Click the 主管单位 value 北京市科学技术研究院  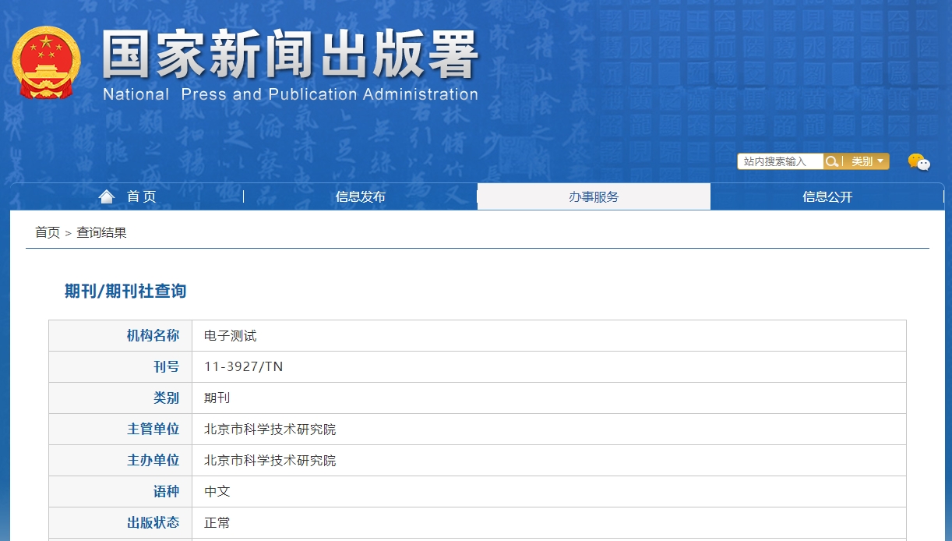point(270,430)
